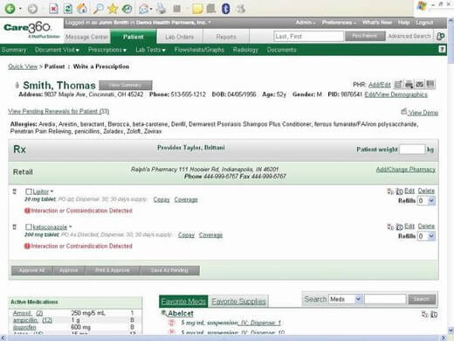Click the Delete link for Lipitor
This screenshot has height=341, width=454.
[x=426, y=191]
